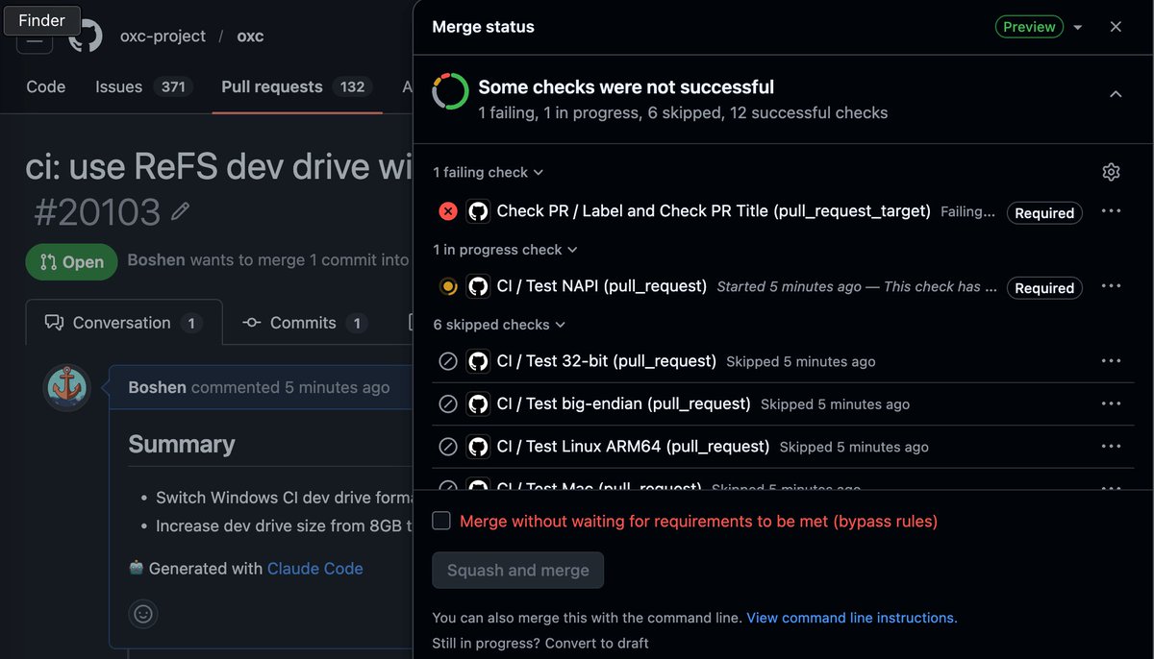Click Required badge on Check PR Title
Image resolution: width=1154 pixels, height=659 pixels.
[x=1044, y=212]
